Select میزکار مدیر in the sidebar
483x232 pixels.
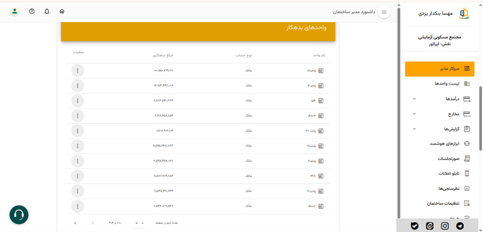[x=440, y=69]
